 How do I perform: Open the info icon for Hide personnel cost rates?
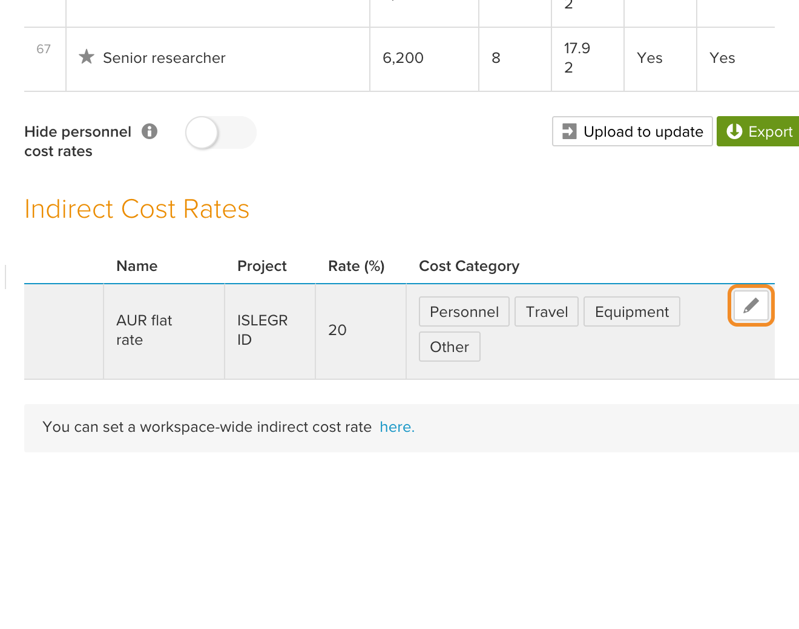coord(150,131)
